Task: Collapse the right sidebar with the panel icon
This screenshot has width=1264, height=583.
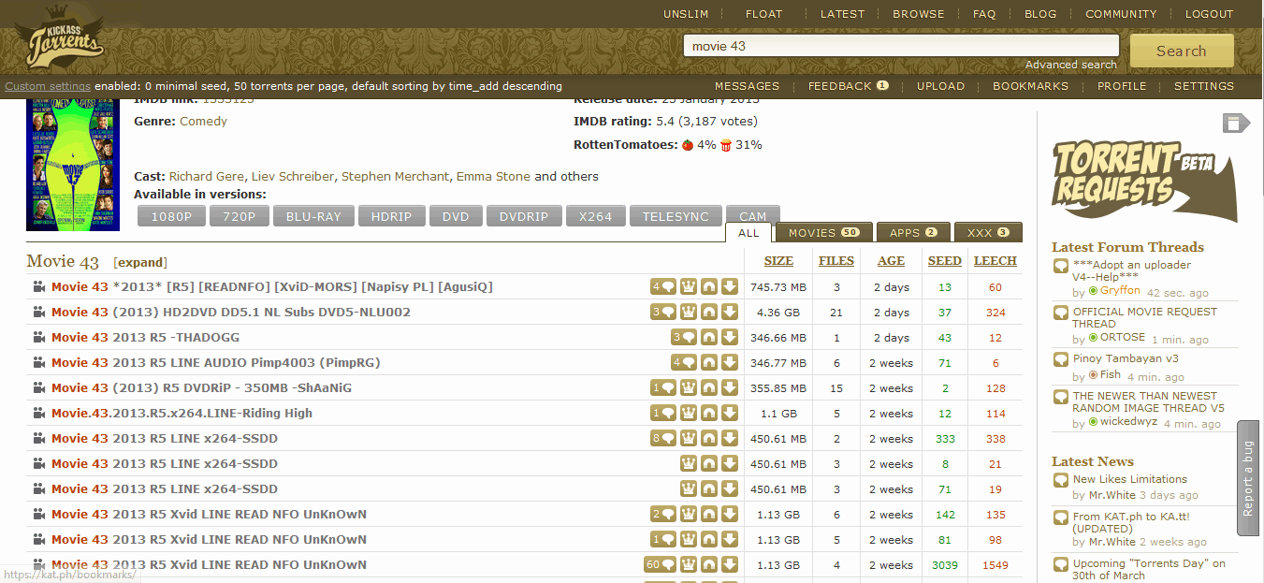Action: click(1236, 124)
